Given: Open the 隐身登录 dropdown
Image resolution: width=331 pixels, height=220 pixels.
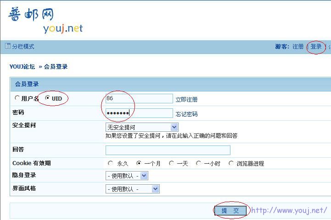Looking at the screenshot, I should 127,176.
